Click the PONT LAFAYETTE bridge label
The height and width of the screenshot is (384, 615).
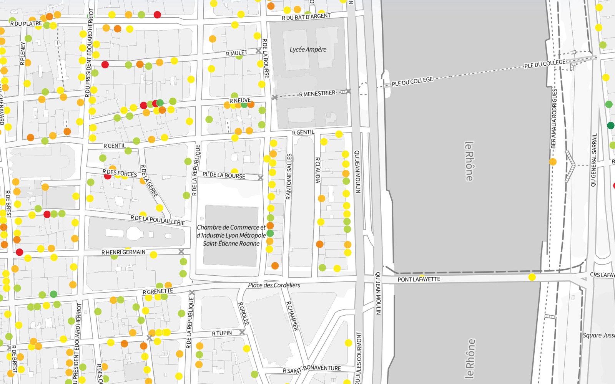coord(419,279)
